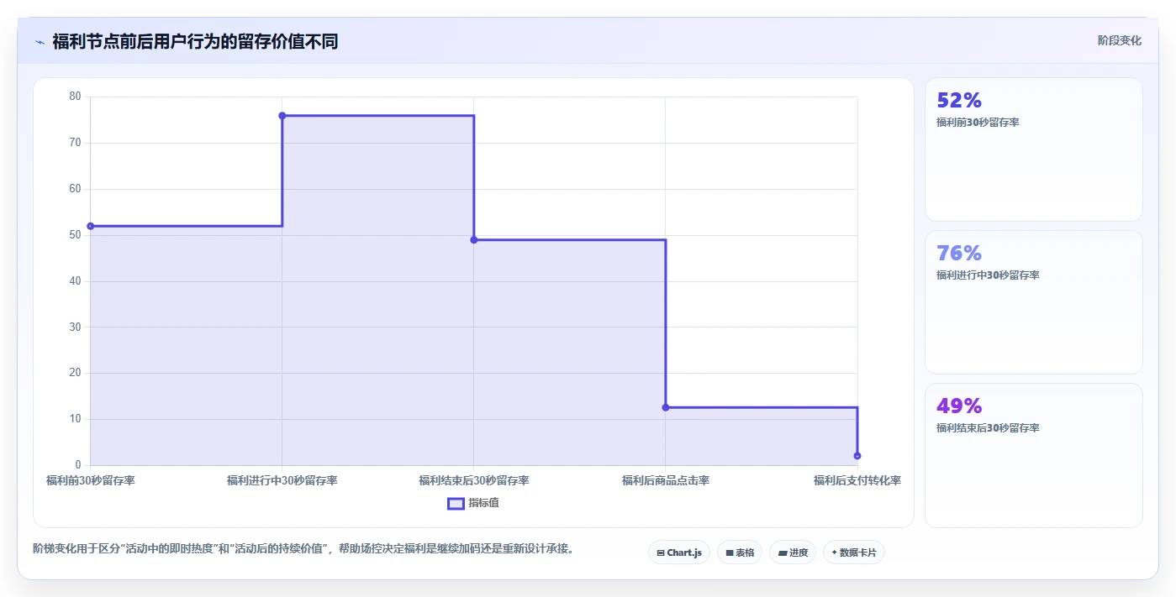Click the data point for 福利进行中30秒留存率
The width and height of the screenshot is (1176, 597).
282,116
